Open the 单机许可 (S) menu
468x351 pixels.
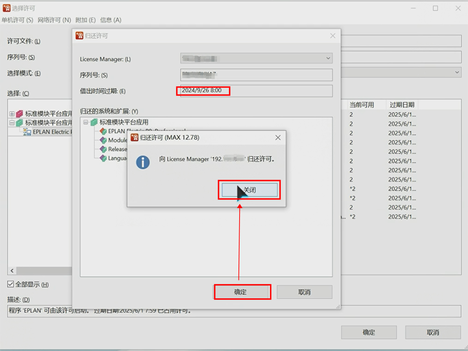17,20
